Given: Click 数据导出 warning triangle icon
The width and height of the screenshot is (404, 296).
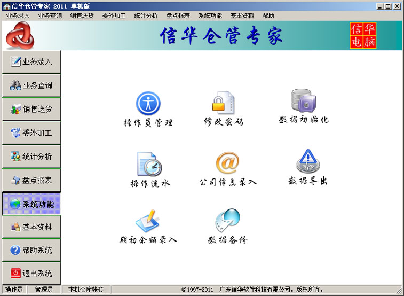Looking at the screenshot, I should coord(308,161).
